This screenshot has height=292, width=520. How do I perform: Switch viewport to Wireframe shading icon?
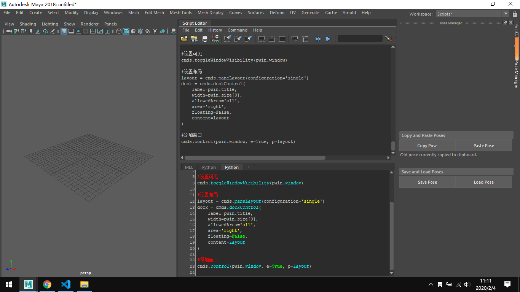click(119, 31)
